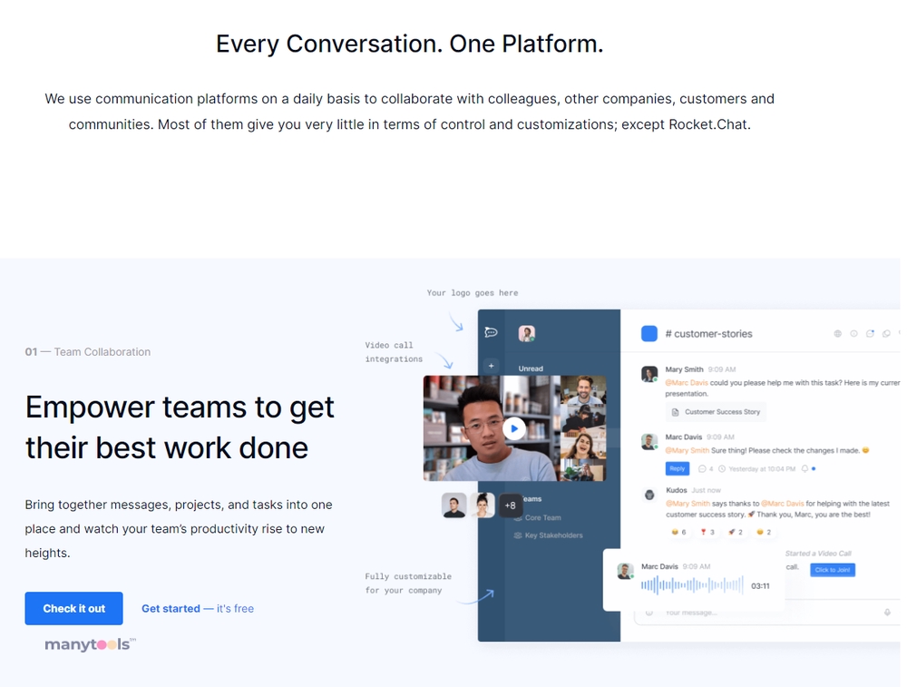Click the @Marc Davis mention in Mary's message

687,383
